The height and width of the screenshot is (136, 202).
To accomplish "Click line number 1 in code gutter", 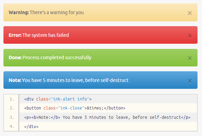I will click(12, 99).
